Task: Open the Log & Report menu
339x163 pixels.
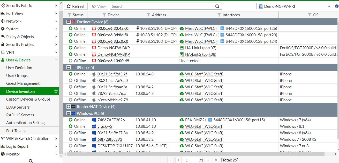Action: [29, 146]
